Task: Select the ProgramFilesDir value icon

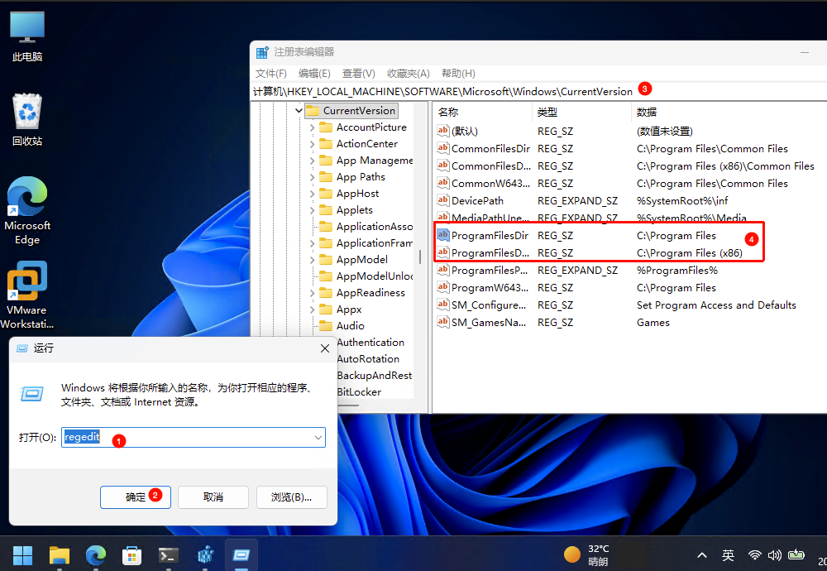Action: pyautogui.click(x=443, y=235)
